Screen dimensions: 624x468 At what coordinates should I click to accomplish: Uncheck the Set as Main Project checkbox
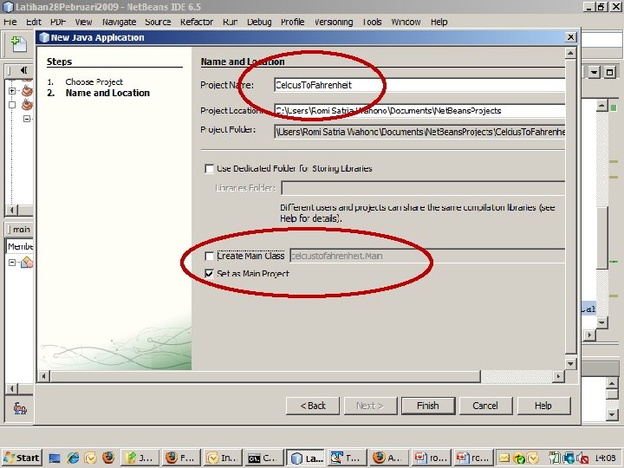point(209,273)
